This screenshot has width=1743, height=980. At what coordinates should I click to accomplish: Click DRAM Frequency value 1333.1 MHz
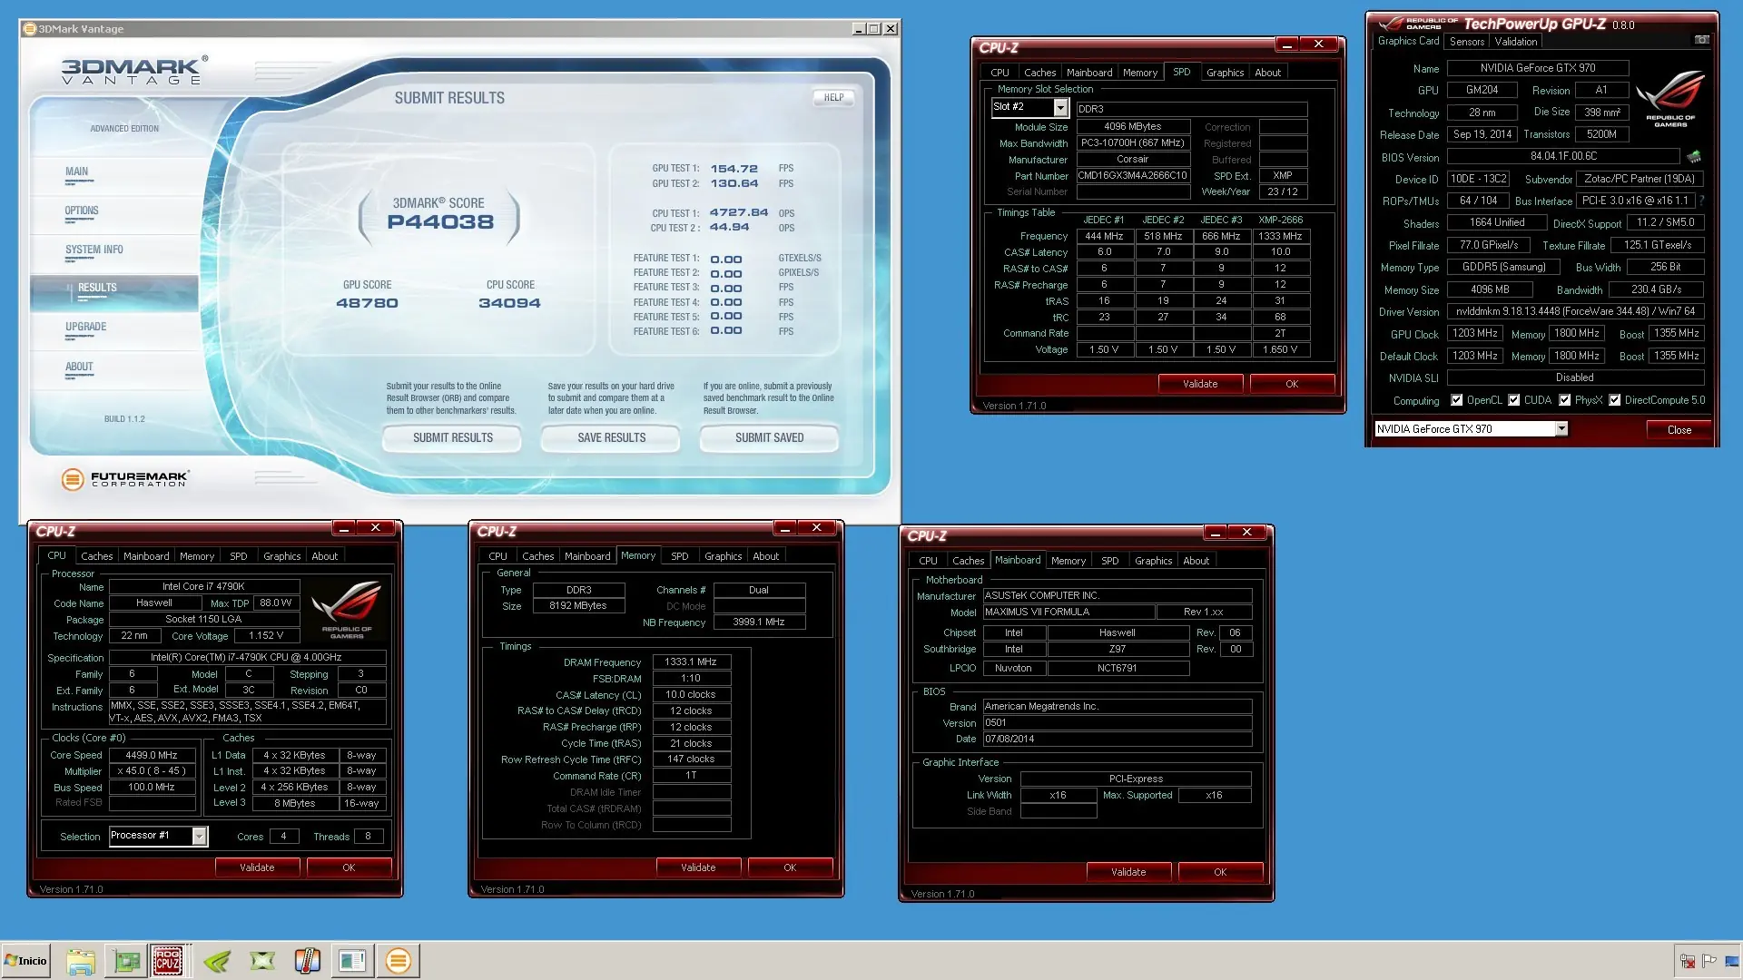point(691,662)
